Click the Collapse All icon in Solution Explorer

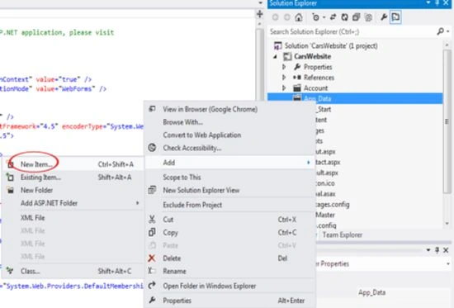[356, 17]
